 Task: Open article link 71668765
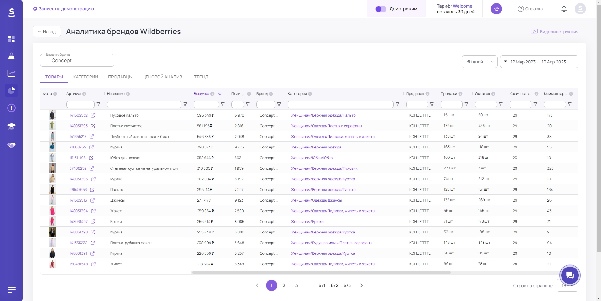click(78, 147)
